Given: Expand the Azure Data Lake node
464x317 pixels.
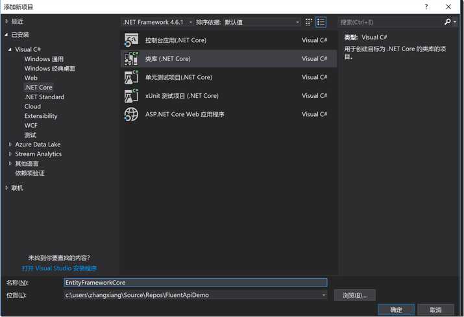Looking at the screenshot, I should (x=10, y=145).
